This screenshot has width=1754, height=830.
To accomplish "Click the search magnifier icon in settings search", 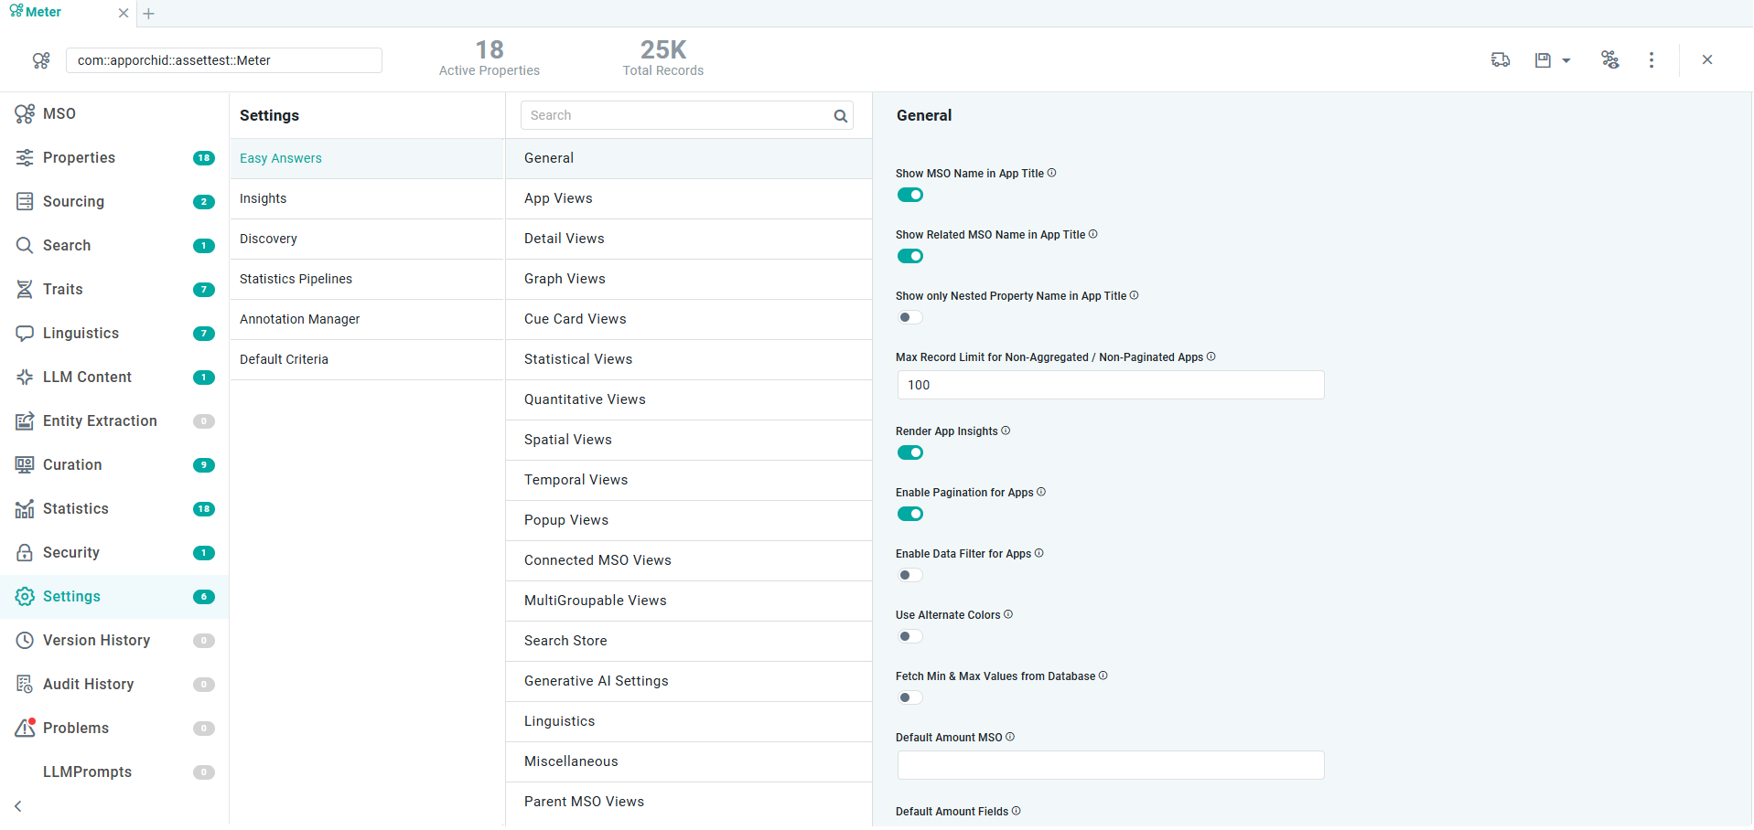I will pos(840,116).
